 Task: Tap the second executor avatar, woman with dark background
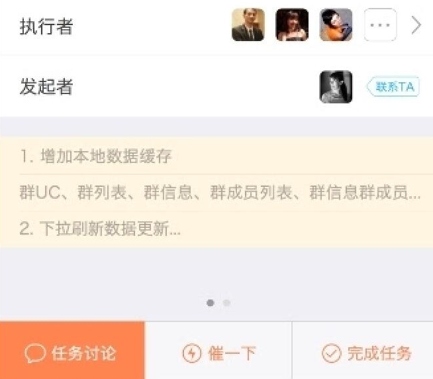pyautogui.click(x=292, y=25)
